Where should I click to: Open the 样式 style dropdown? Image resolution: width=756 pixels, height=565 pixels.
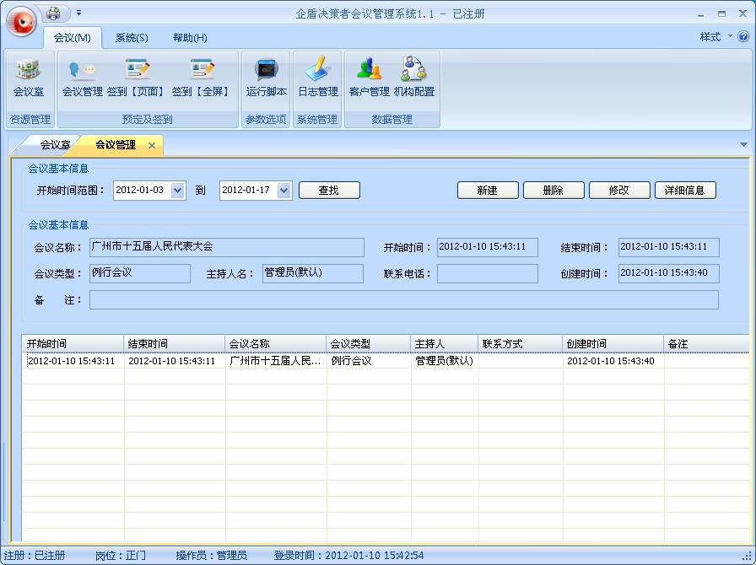[x=714, y=37]
